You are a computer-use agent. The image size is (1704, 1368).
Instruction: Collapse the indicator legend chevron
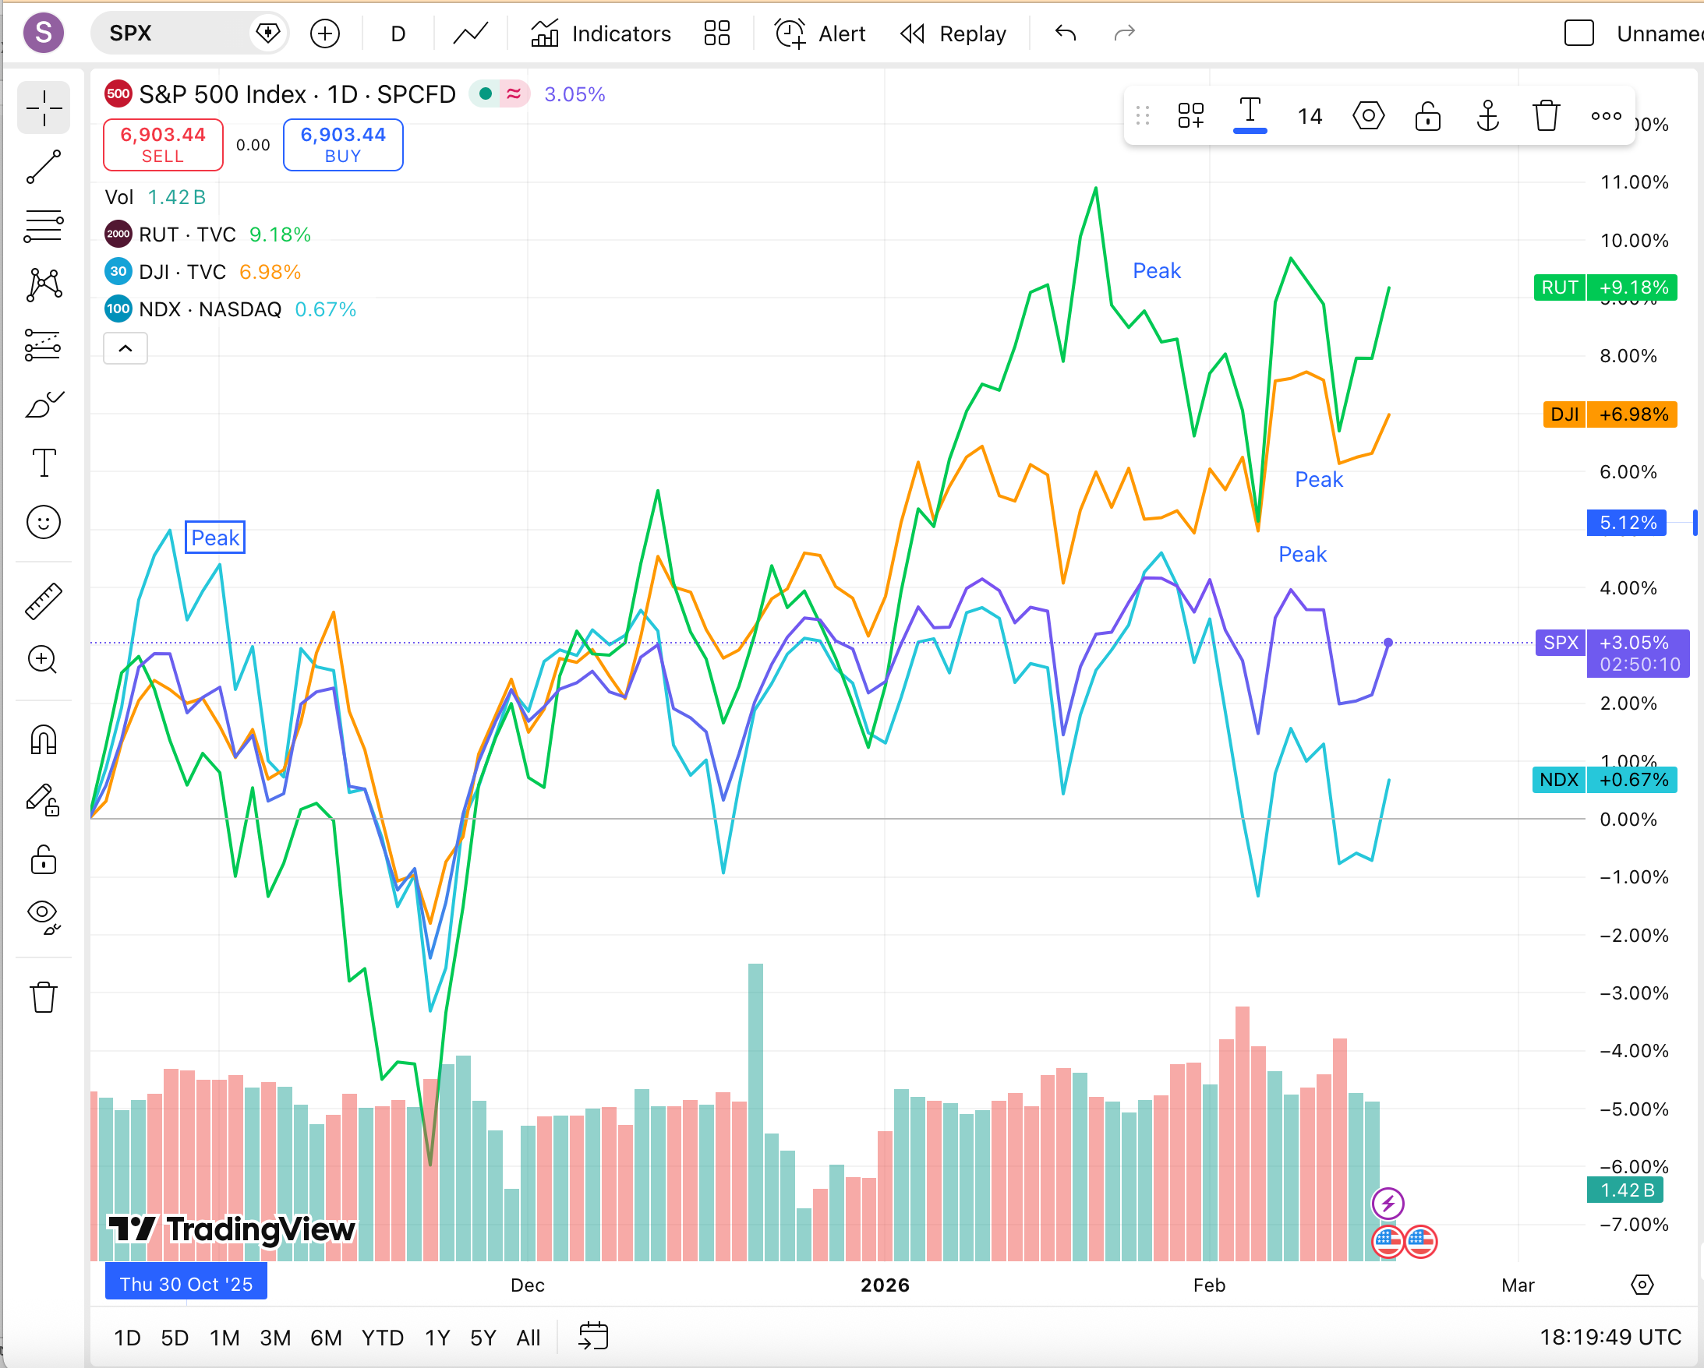click(126, 348)
